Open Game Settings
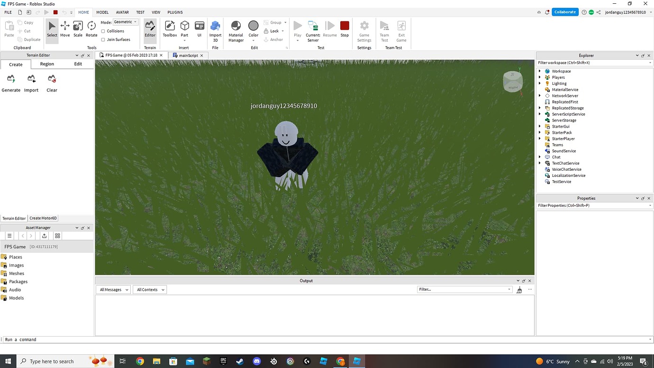The width and height of the screenshot is (654, 368). (x=364, y=28)
